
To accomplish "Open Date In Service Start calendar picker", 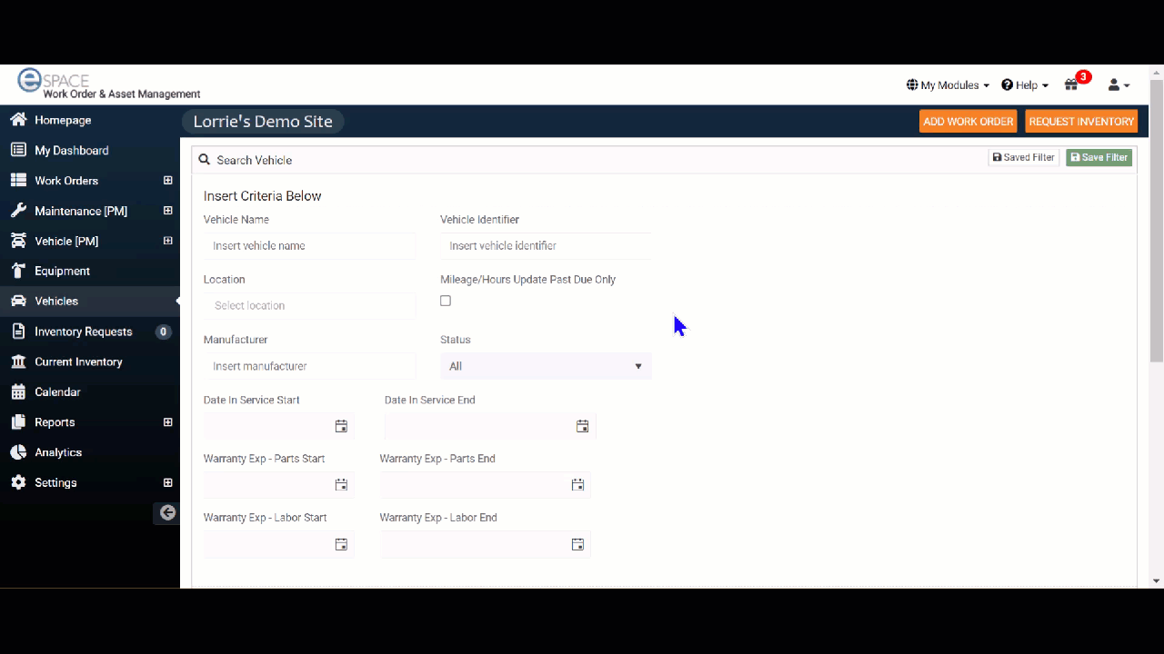I will pos(341,426).
